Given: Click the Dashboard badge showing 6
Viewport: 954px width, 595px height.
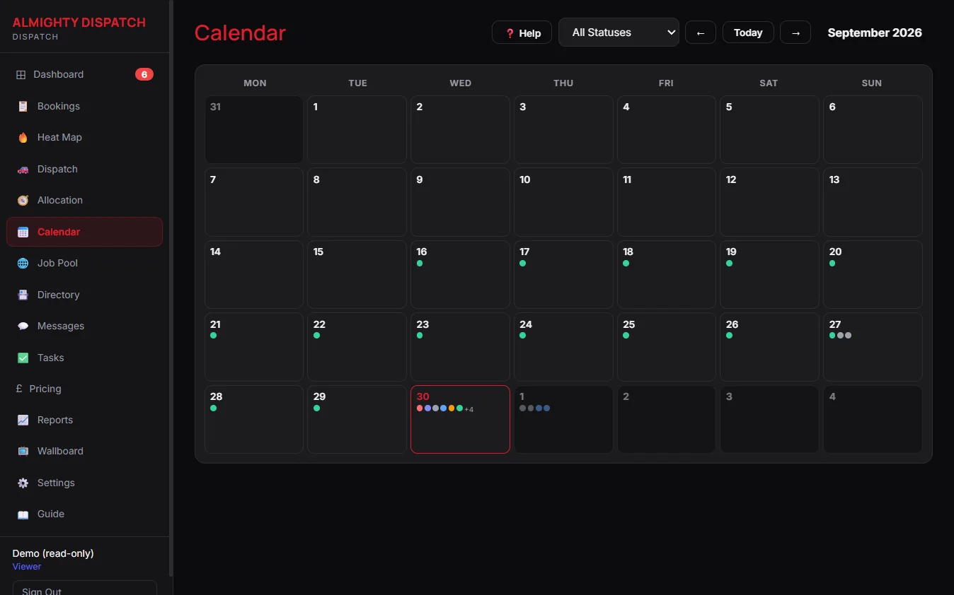Looking at the screenshot, I should pyautogui.click(x=144, y=74).
